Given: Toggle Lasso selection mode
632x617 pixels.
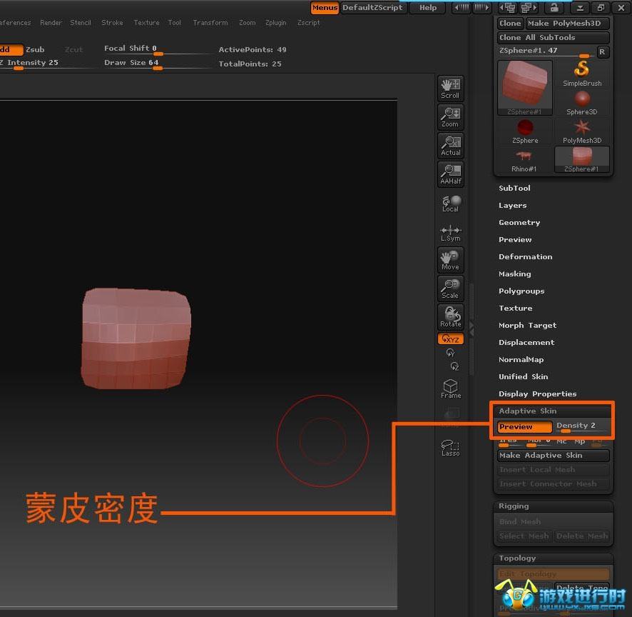Looking at the screenshot, I should [x=450, y=448].
